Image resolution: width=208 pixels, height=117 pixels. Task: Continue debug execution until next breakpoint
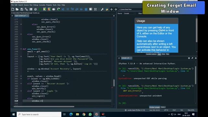click(x=81, y=9)
